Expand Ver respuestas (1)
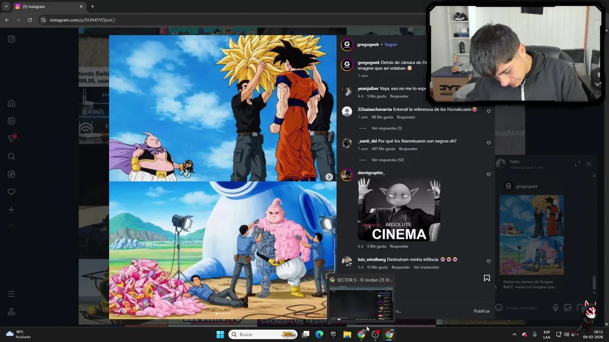 [386, 128]
